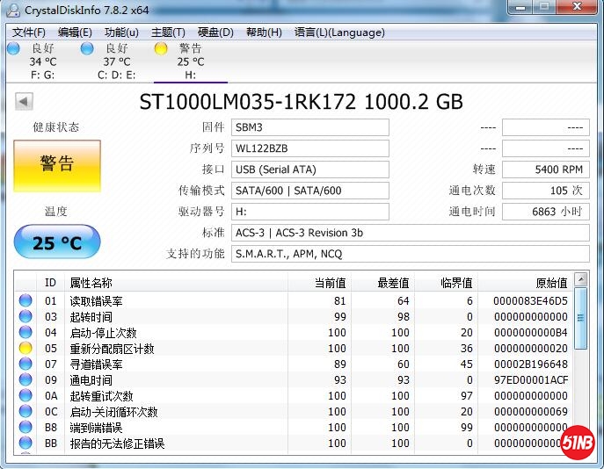Open the 功能(u) menu
Viewport: 604px width, 469px height.
click(x=121, y=32)
